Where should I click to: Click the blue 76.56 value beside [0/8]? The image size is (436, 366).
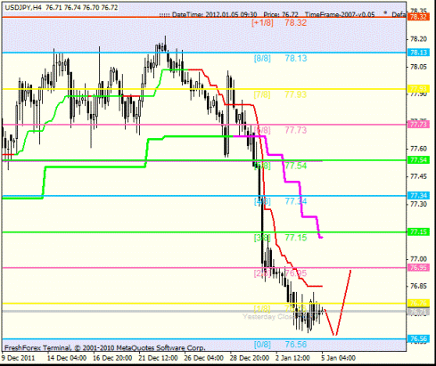[296, 345]
